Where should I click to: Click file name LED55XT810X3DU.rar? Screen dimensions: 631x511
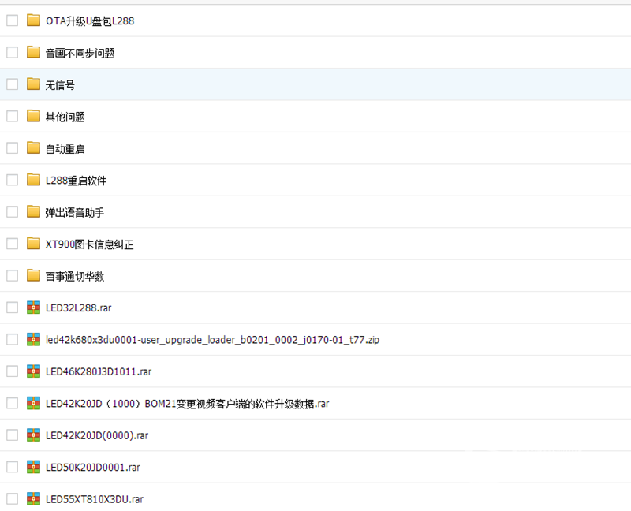[x=95, y=499]
